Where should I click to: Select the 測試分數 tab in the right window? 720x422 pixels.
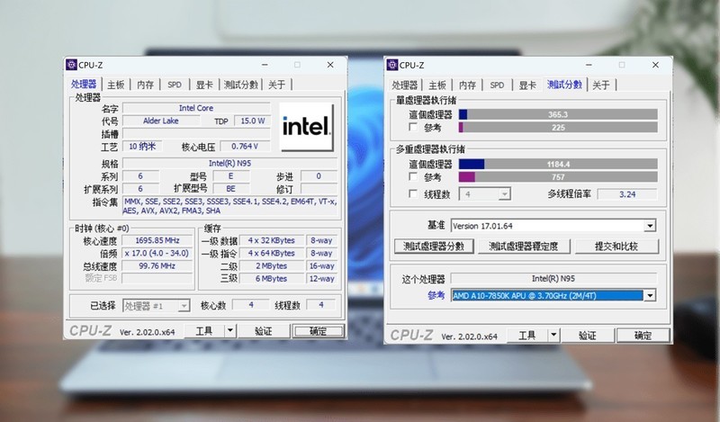[x=565, y=85]
